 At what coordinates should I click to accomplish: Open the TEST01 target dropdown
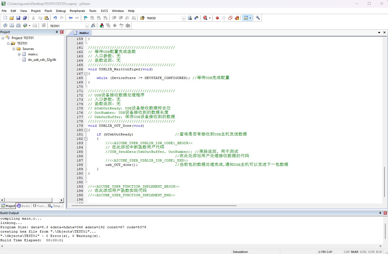pyautogui.click(x=87, y=26)
